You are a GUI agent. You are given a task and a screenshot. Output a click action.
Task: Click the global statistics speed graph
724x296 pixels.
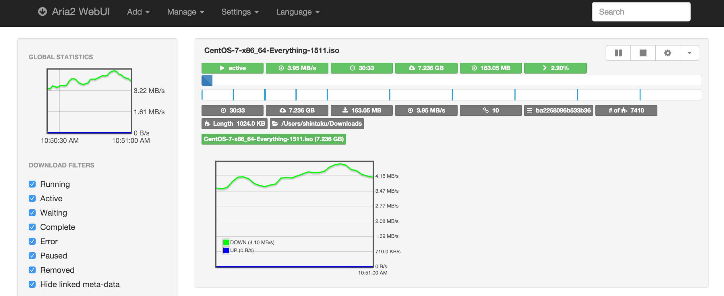[89, 101]
